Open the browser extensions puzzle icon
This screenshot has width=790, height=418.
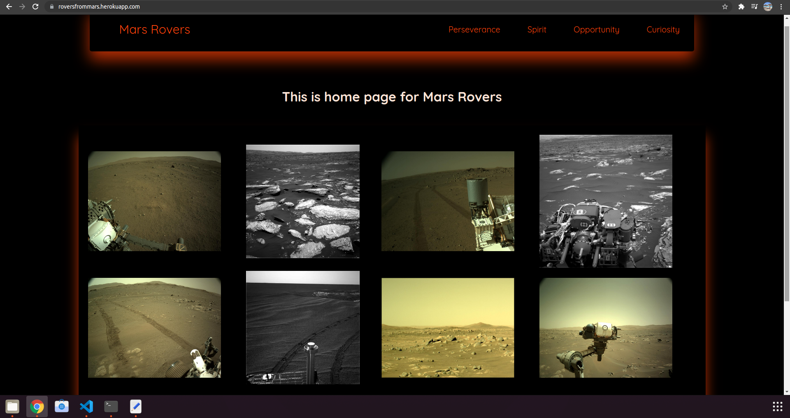pyautogui.click(x=741, y=7)
